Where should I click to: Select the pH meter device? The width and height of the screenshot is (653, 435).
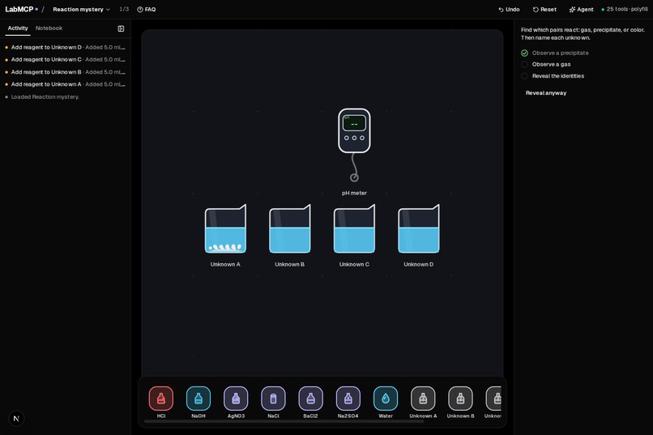coord(354,130)
